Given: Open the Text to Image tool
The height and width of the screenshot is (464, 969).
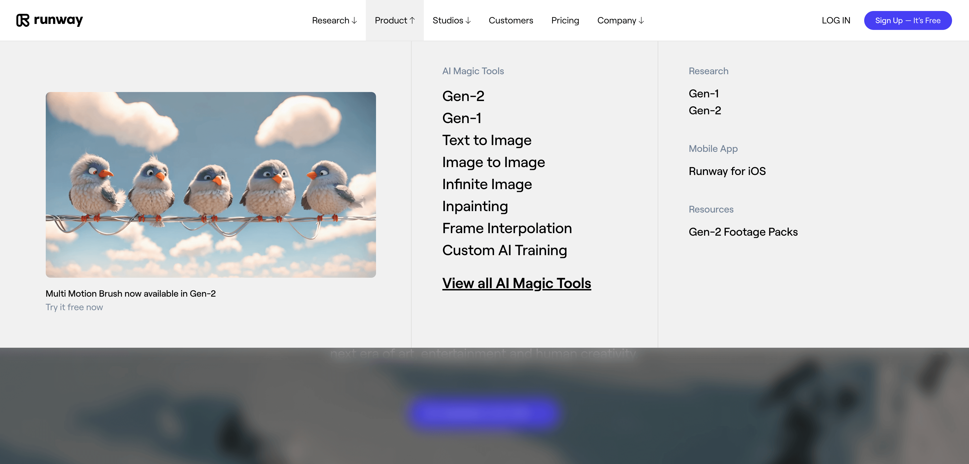Looking at the screenshot, I should pos(486,140).
